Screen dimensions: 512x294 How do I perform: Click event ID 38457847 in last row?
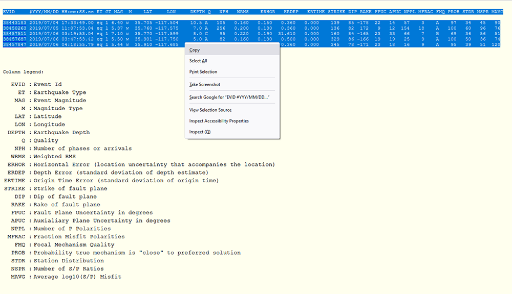pyautogui.click(x=13, y=45)
